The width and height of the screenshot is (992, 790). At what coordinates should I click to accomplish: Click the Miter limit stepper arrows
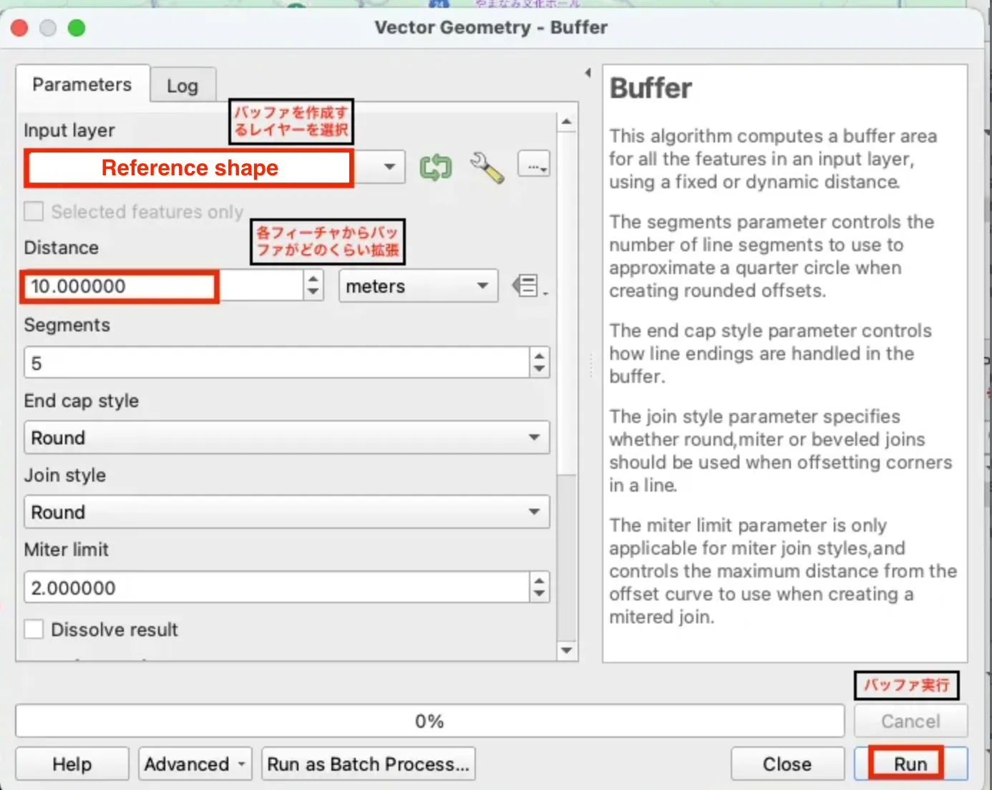[540, 587]
